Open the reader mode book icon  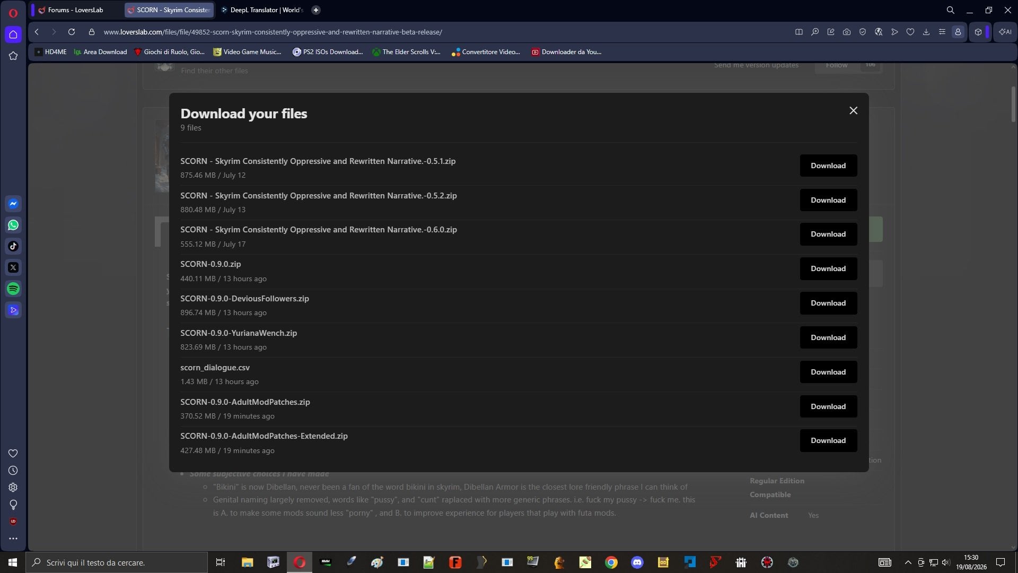(799, 32)
